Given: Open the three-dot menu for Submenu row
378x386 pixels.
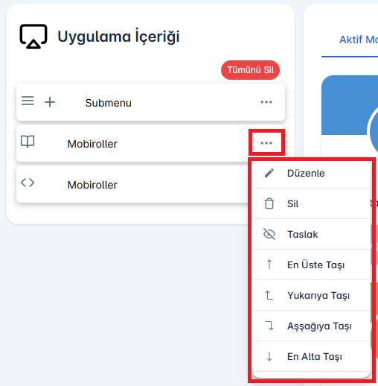Looking at the screenshot, I should click(x=266, y=102).
